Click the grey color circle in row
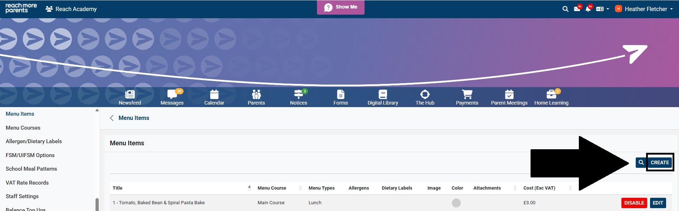This screenshot has width=679, height=211. pos(456,203)
